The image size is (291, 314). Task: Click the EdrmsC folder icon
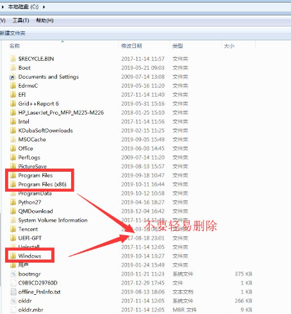pos(13,85)
